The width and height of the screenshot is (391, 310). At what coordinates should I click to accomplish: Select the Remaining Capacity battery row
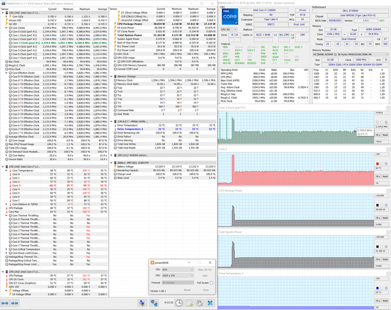[163, 171]
